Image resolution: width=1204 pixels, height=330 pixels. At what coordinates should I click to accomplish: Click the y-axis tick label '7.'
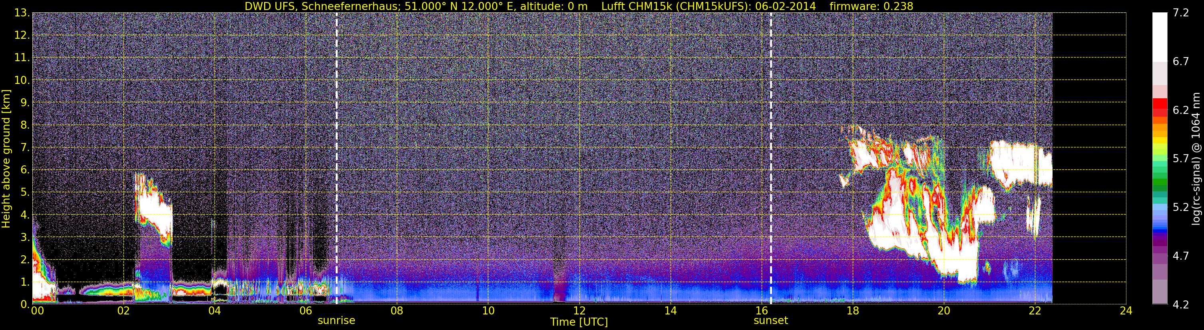point(25,148)
